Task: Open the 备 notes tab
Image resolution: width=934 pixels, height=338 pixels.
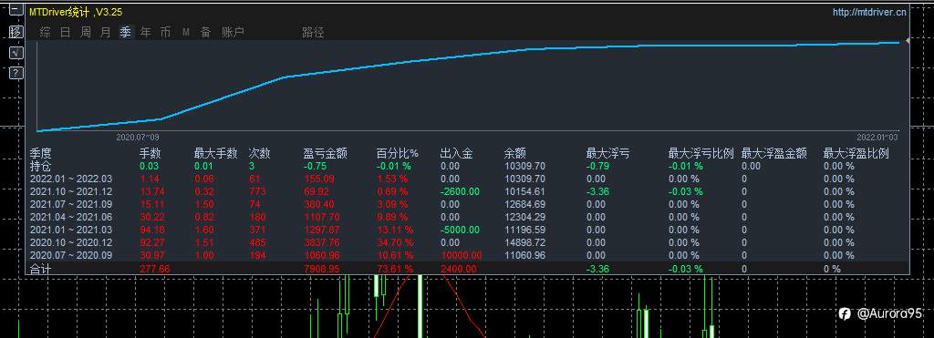Action: coord(205,33)
